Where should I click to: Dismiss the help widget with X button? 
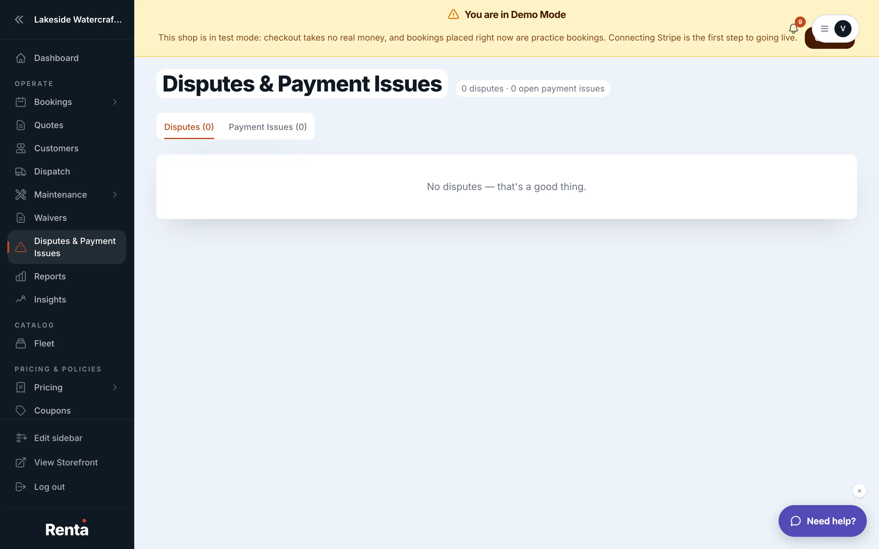tap(859, 491)
